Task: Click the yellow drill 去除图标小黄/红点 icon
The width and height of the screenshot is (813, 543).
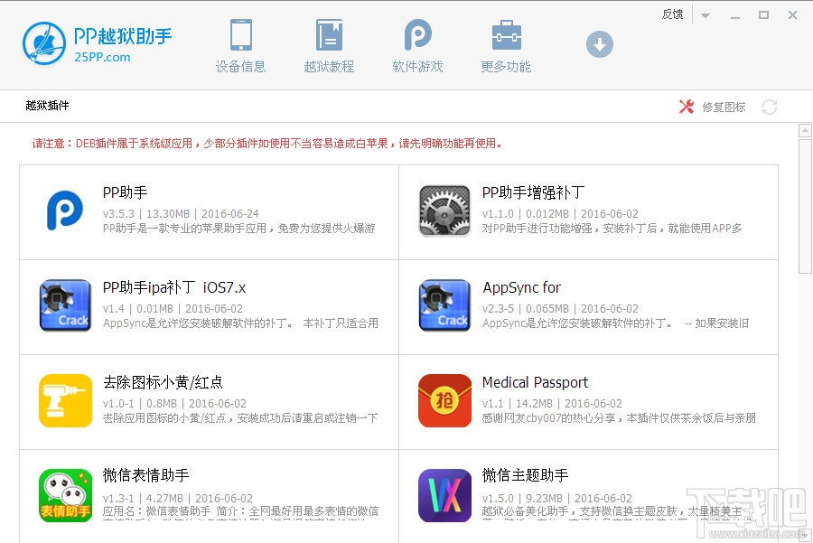Action: pos(65,400)
